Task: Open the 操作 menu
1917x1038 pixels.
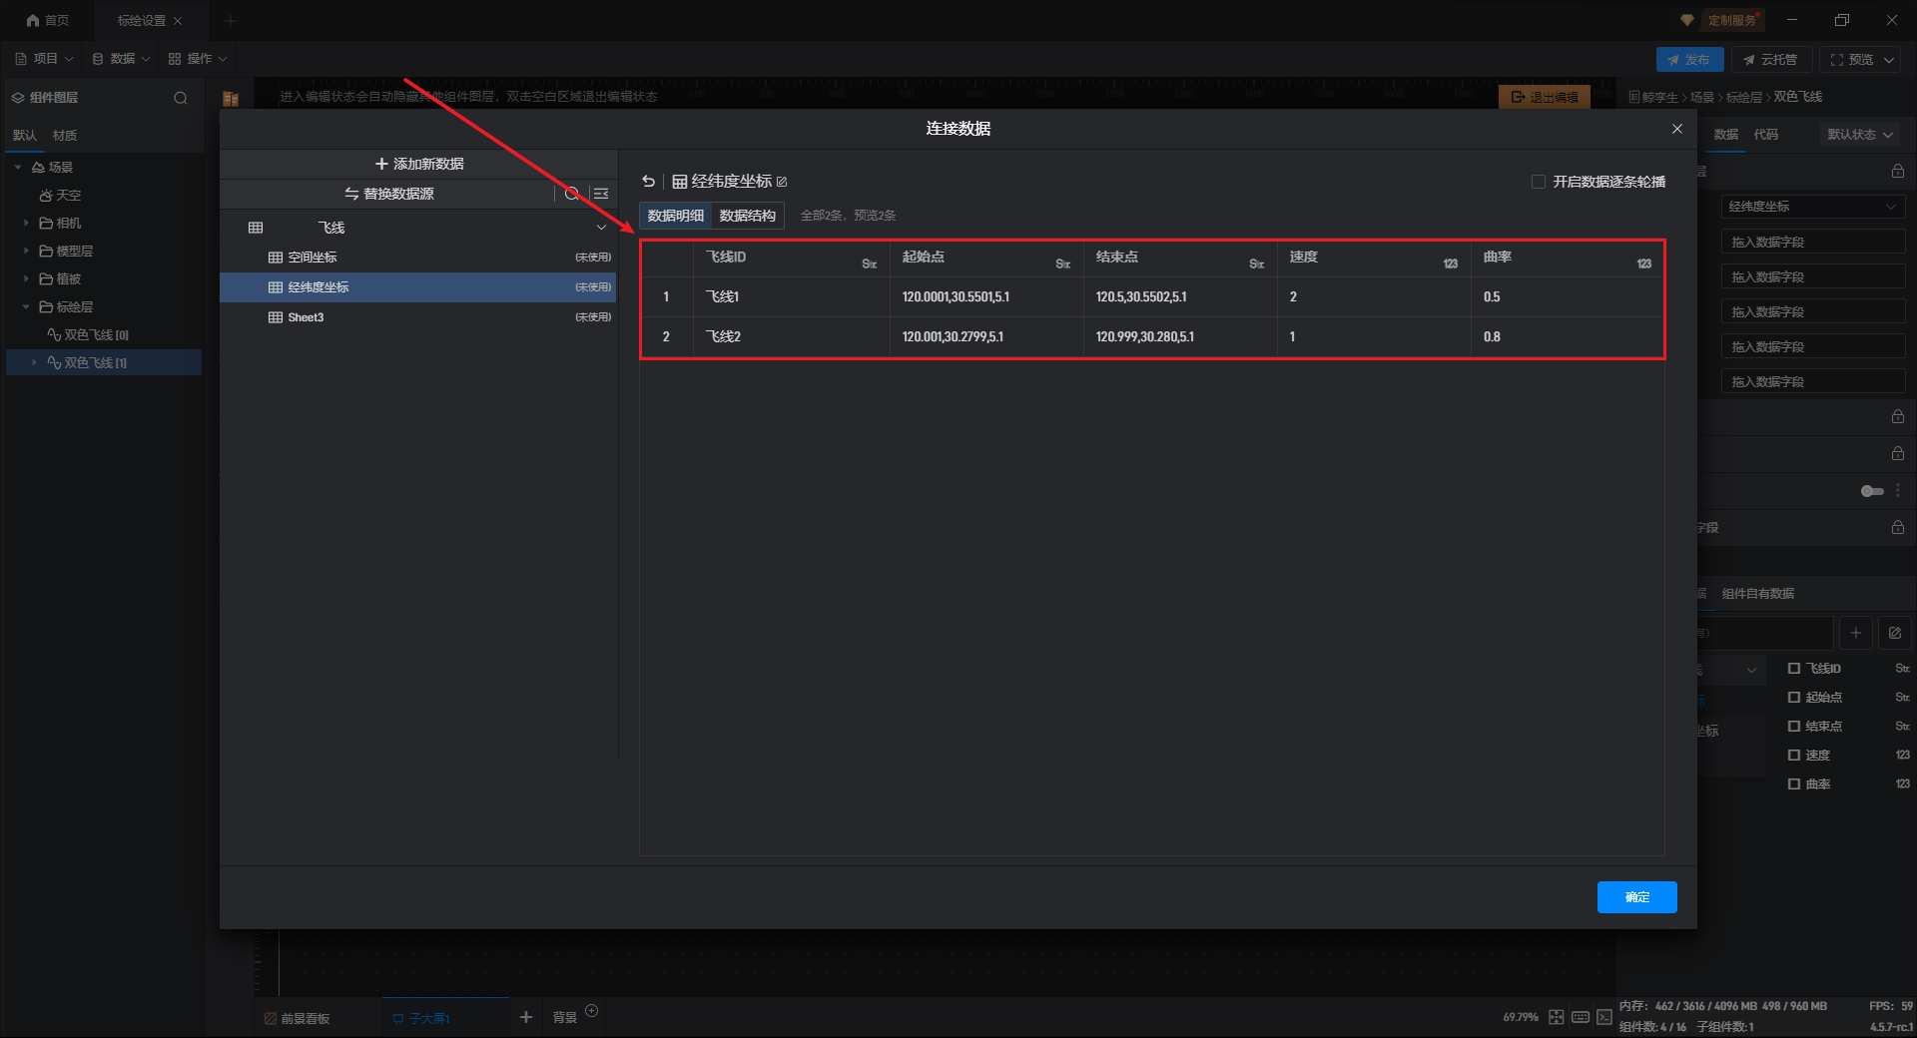Action: click(198, 59)
